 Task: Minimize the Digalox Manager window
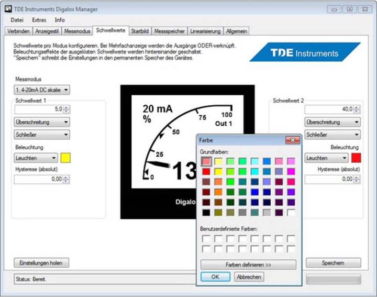(334, 9)
